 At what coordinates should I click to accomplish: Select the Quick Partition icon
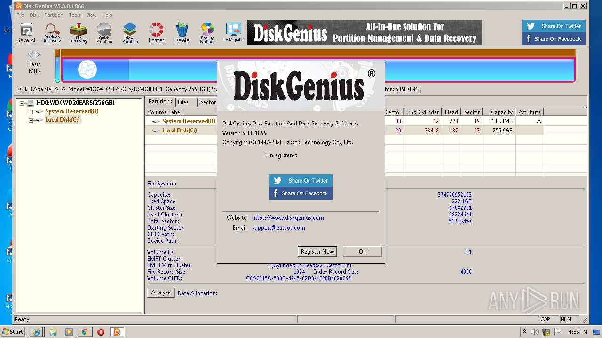[104, 32]
